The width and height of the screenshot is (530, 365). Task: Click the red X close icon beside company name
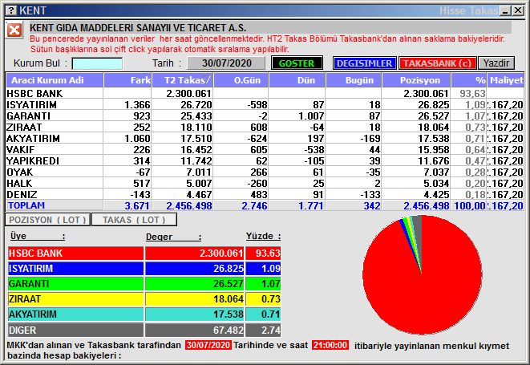click(x=14, y=30)
